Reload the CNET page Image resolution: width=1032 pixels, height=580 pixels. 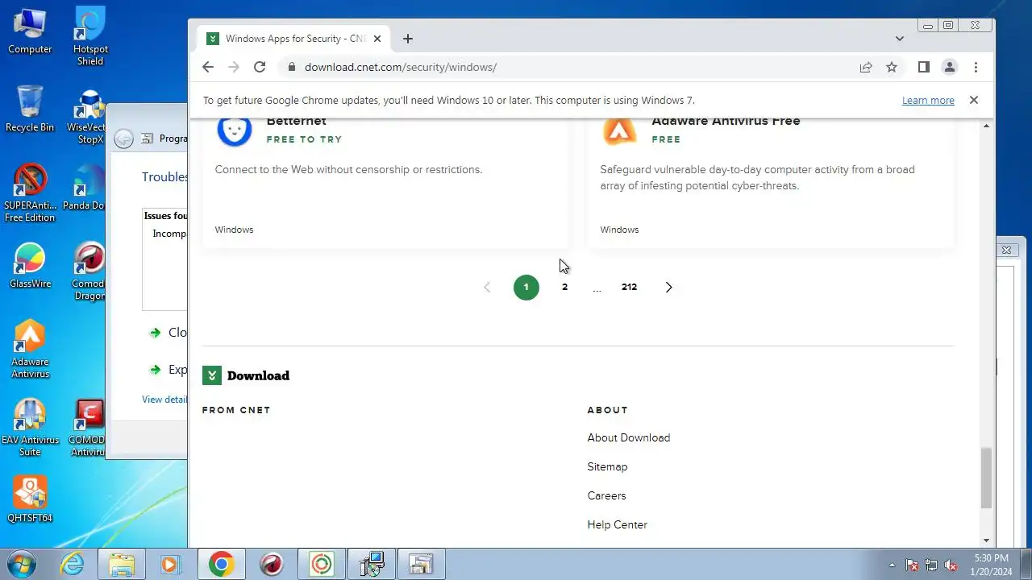[260, 67]
